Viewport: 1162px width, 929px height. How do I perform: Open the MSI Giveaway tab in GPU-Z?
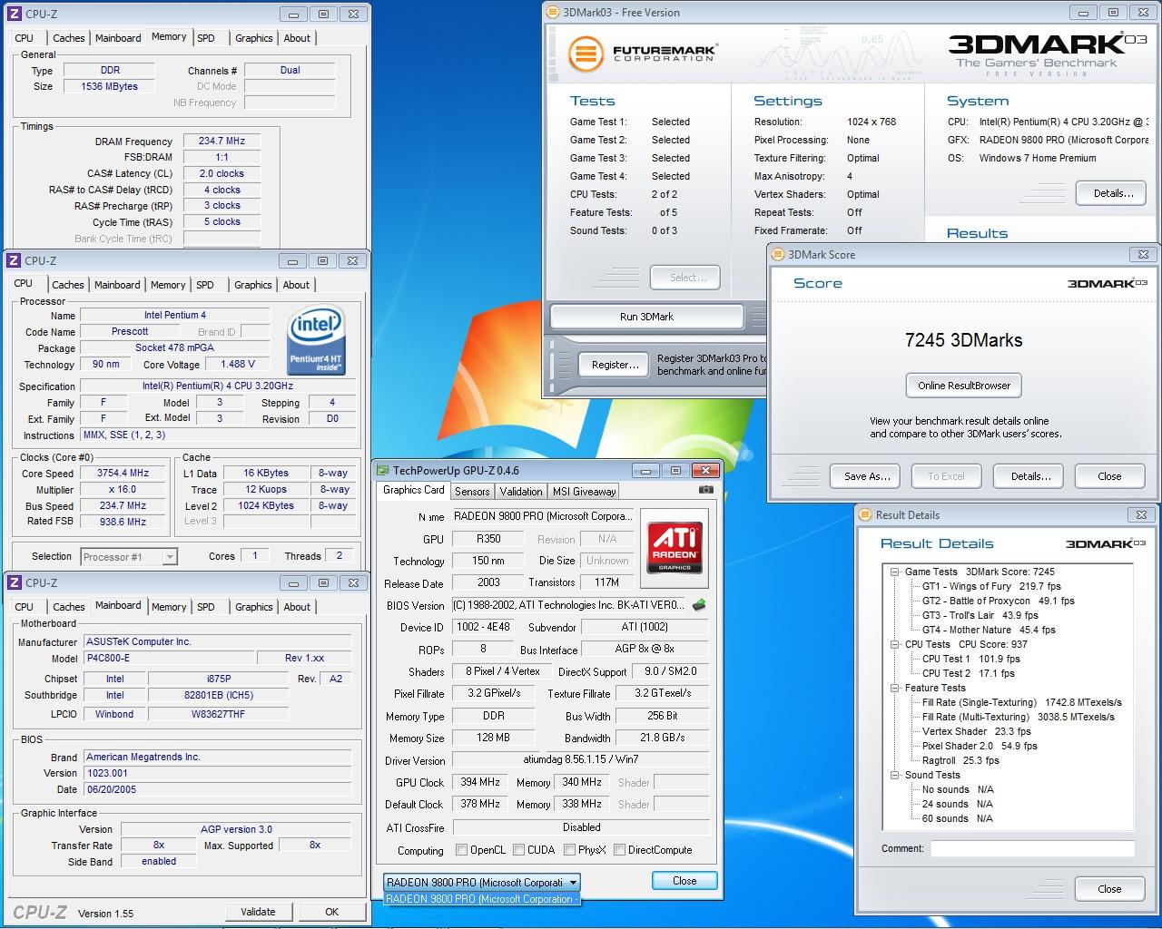coord(584,491)
